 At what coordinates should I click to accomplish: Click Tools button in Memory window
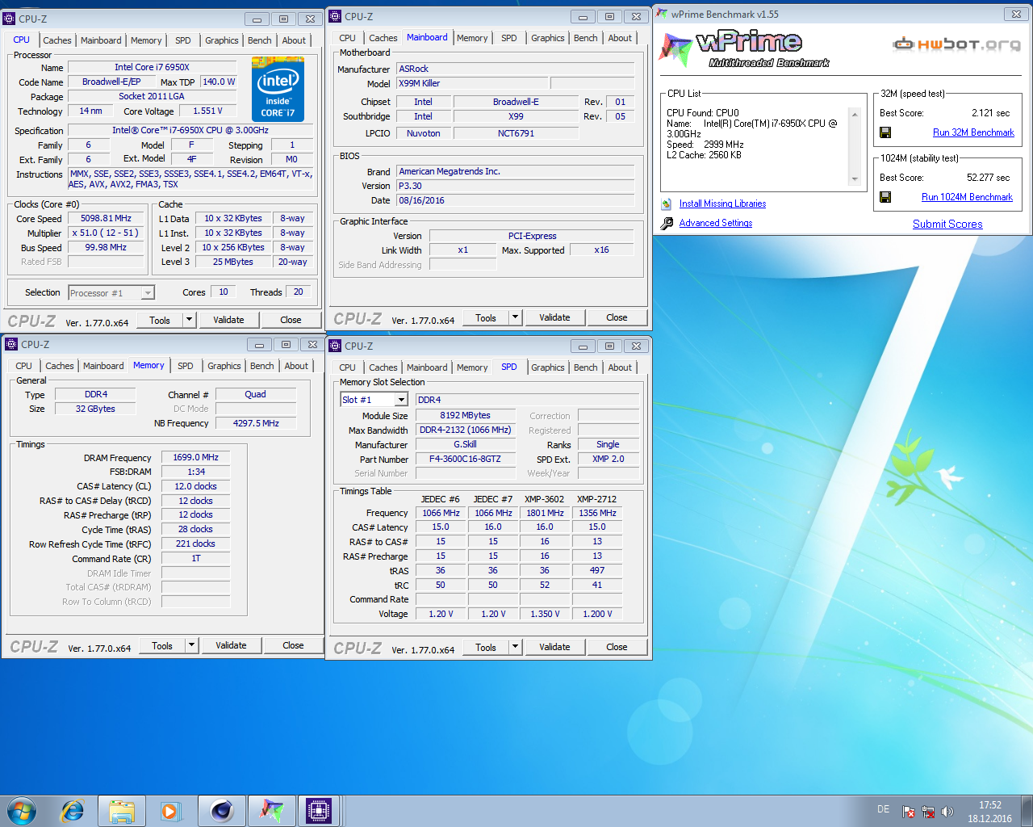click(x=162, y=645)
